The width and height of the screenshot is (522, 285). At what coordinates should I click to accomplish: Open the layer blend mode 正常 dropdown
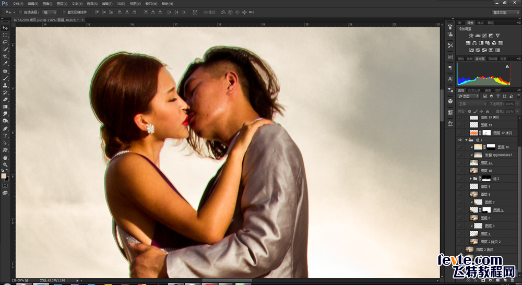472,104
